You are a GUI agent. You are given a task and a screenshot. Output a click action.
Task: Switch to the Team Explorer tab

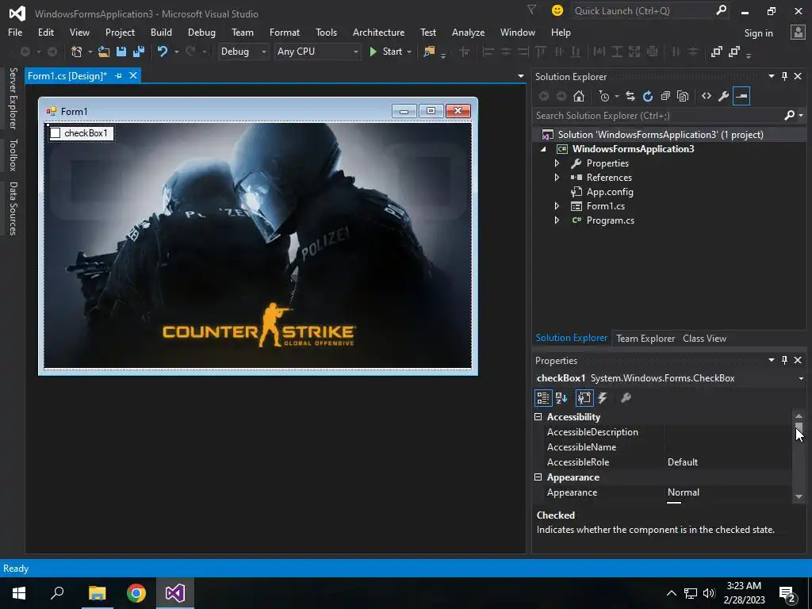point(645,338)
